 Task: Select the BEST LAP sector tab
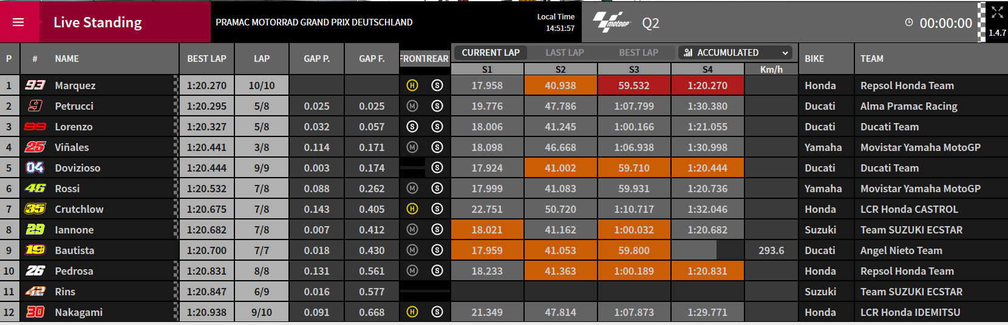[x=639, y=53]
